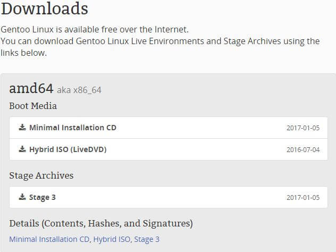336x252 pixels.
Task: Click the 'aka x86_64' subtitle text
Action: tap(79, 90)
